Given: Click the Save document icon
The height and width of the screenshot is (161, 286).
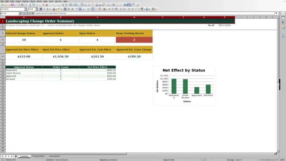Looking at the screenshot, I should [x=12, y=5].
